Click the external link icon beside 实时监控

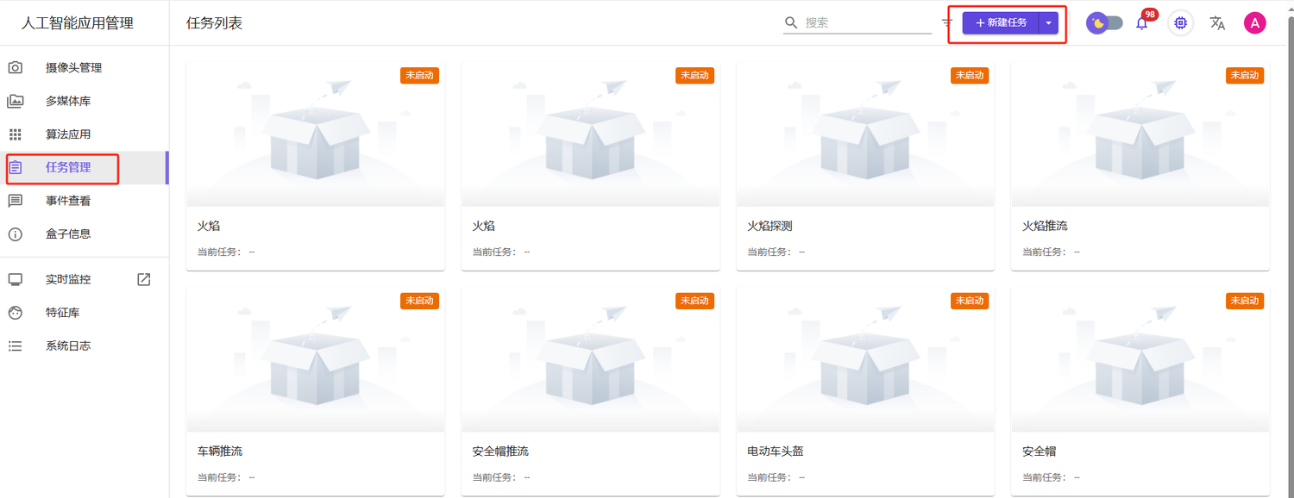pyautogui.click(x=144, y=279)
